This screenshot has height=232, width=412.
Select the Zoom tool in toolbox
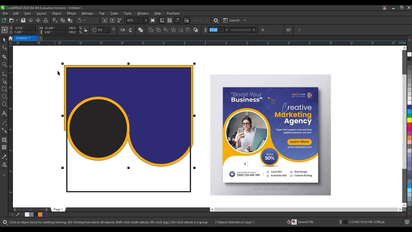click(x=4, y=64)
